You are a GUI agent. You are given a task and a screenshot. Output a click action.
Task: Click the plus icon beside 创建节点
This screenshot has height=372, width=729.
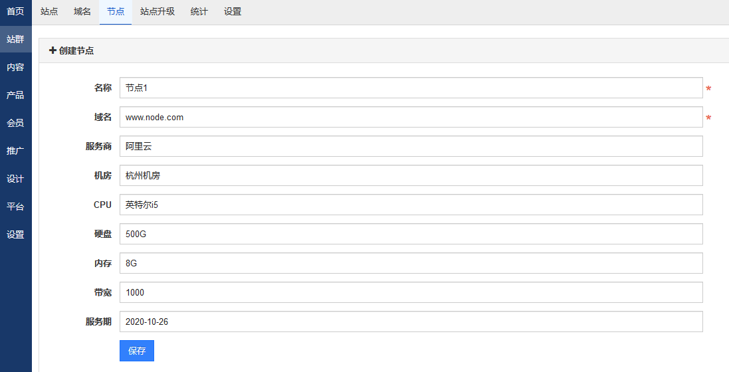click(x=52, y=50)
